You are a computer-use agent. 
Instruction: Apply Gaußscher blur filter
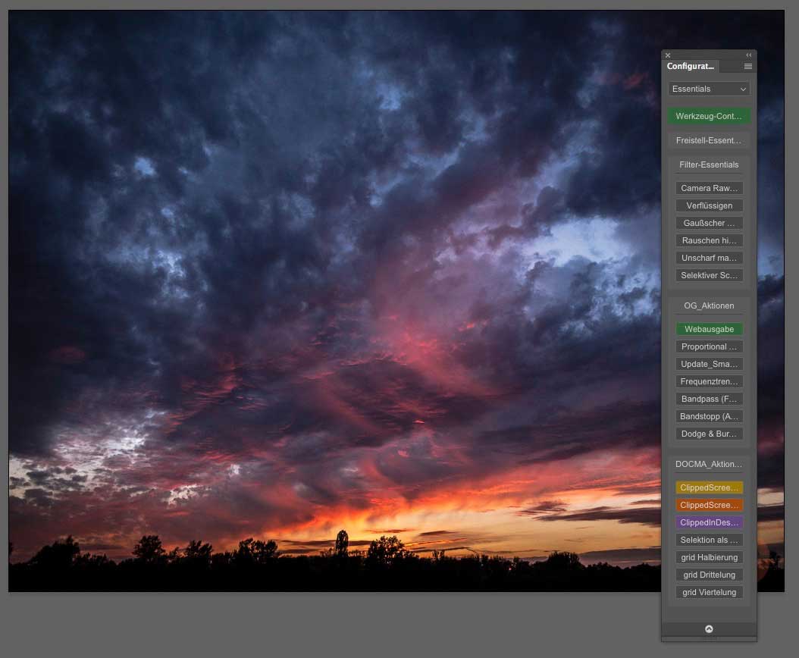(x=709, y=223)
